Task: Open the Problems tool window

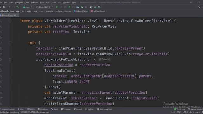Action: [x=43, y=109]
